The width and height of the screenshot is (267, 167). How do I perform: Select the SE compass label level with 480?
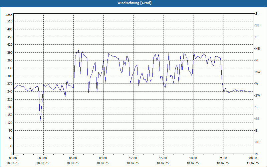pyautogui.click(x=257, y=25)
